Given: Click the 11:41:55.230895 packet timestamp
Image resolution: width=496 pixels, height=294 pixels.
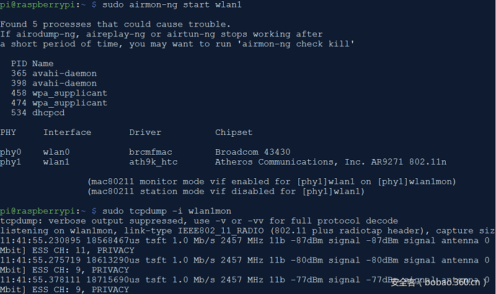Looking at the screenshot, I should coord(40,241).
